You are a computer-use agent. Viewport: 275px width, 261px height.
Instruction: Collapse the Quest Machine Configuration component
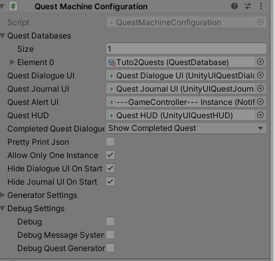[2, 7]
